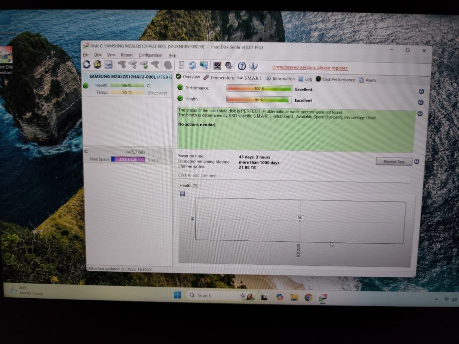459x344 pixels.
Task: Click the help icon in the Health row
Action: (x=421, y=102)
